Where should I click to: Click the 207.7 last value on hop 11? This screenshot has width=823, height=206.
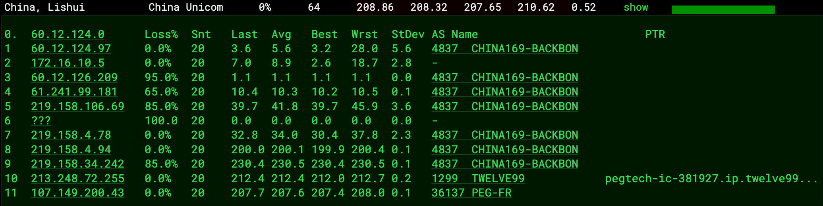click(x=247, y=193)
